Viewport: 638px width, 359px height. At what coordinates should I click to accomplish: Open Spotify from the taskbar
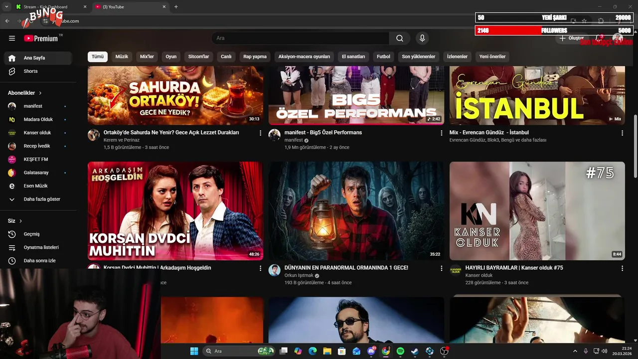coord(400,351)
